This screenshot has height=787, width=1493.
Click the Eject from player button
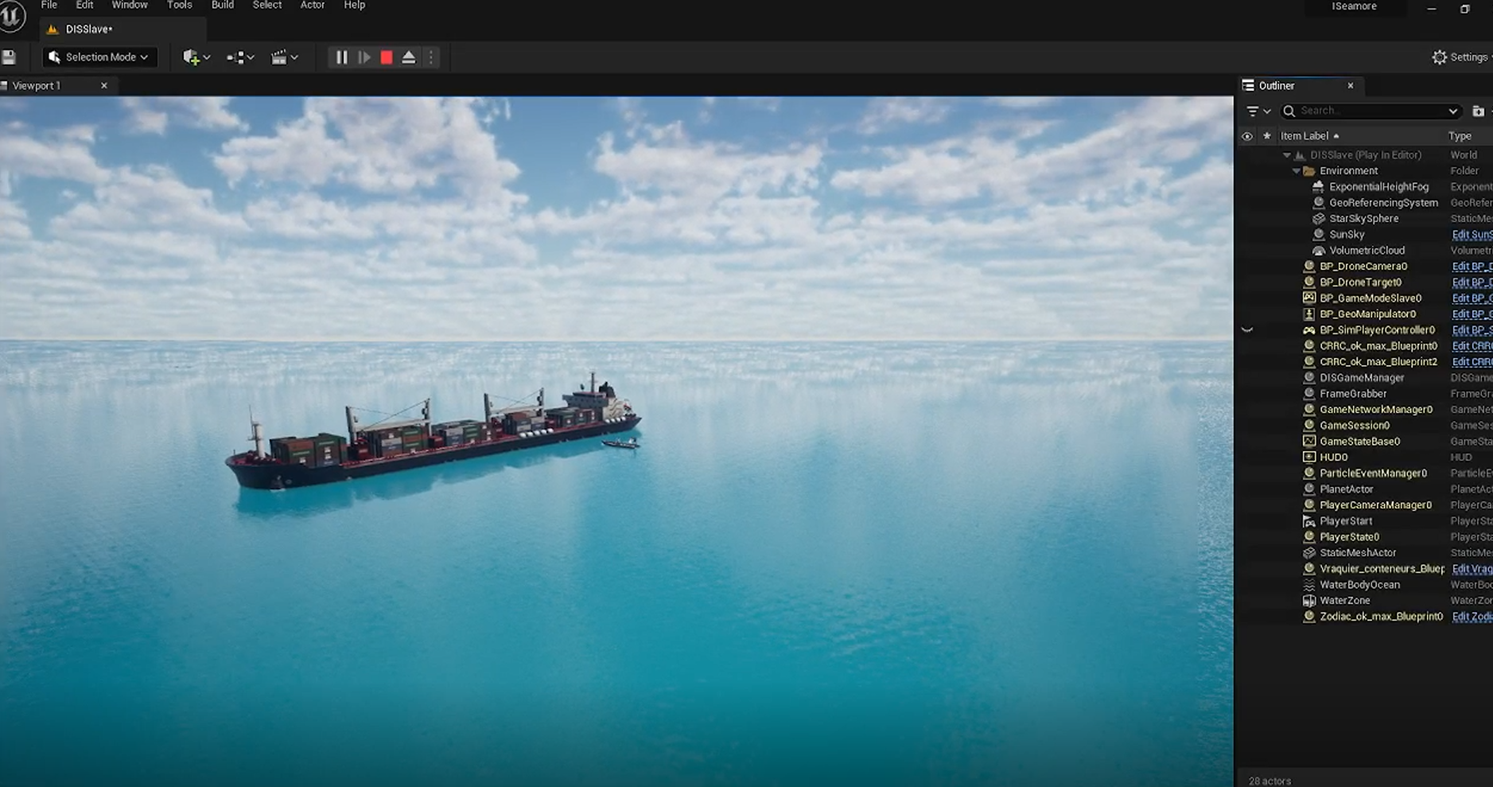pyautogui.click(x=408, y=57)
